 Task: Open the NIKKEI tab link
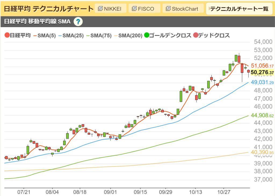(x=111, y=8)
